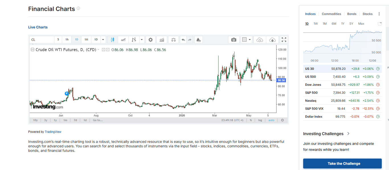389x170 pixels.
Task: Select 5Y range in indices panel
Action: pos(351,24)
